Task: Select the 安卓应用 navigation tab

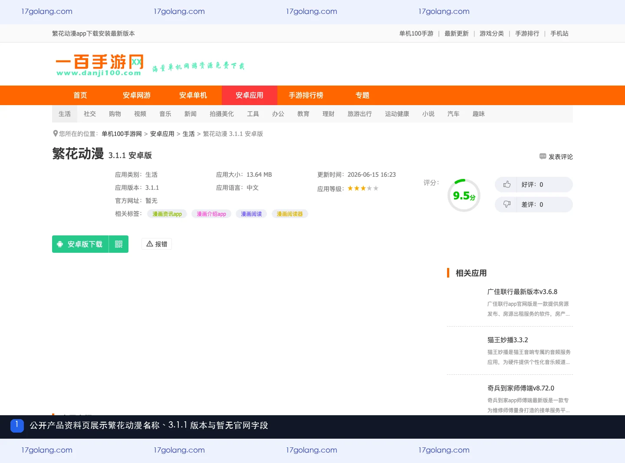Action: (250, 96)
